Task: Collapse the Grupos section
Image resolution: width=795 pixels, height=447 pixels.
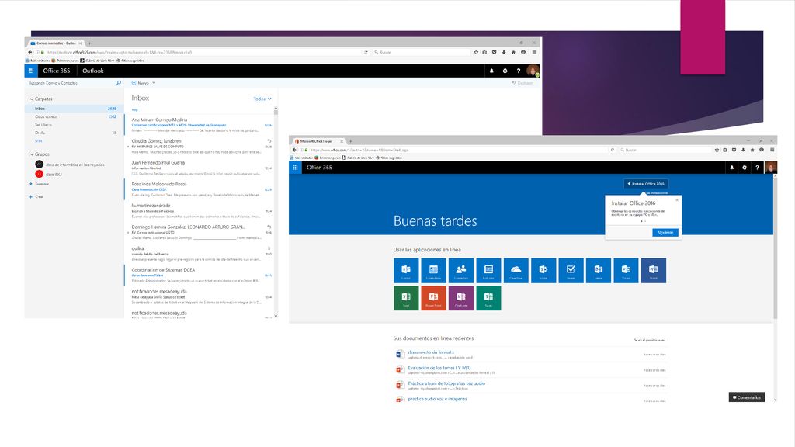Action: pyautogui.click(x=31, y=154)
